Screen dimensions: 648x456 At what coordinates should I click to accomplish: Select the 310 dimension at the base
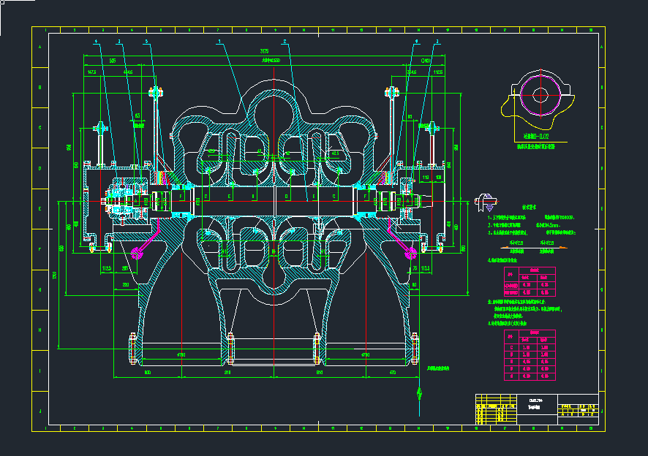(x=228, y=373)
